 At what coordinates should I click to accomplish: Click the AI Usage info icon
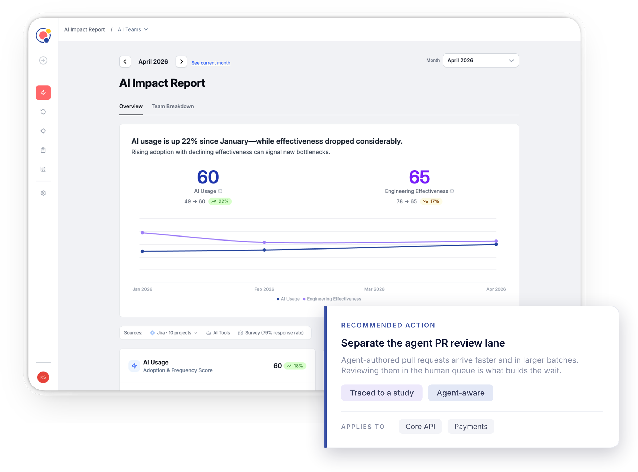(x=220, y=191)
